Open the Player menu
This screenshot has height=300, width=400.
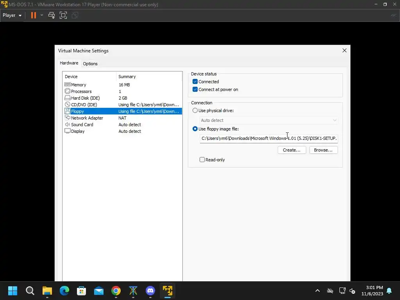[x=12, y=15]
